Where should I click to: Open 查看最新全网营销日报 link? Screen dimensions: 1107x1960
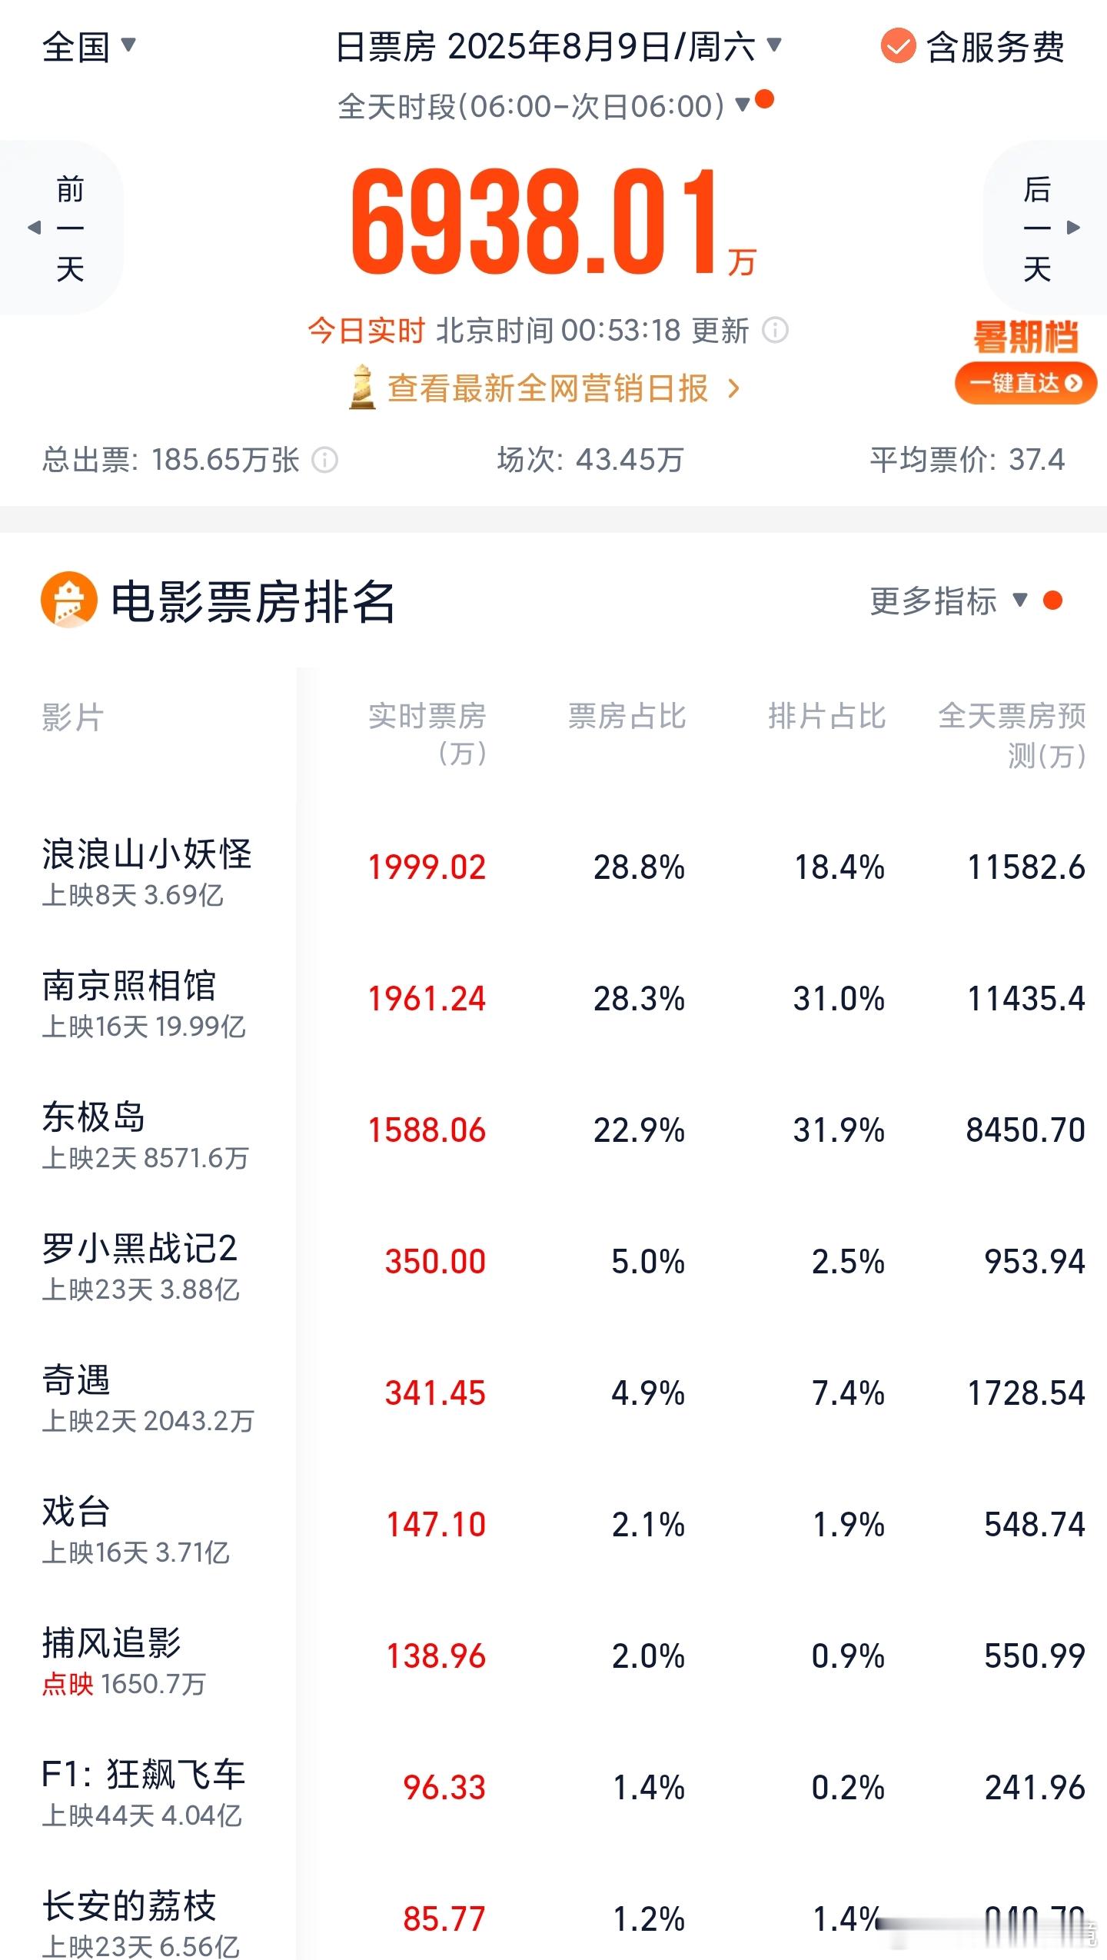pos(547,388)
